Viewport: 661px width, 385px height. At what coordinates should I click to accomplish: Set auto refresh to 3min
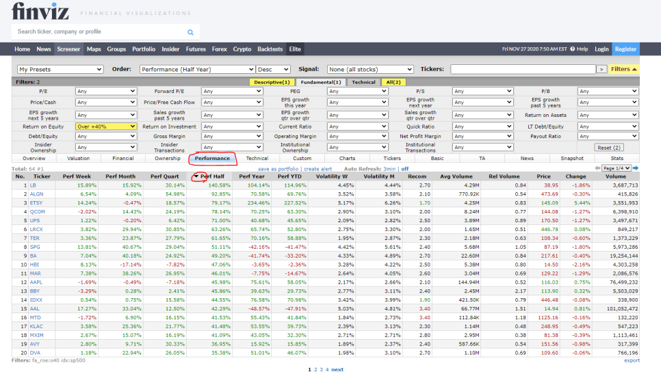click(x=389, y=168)
